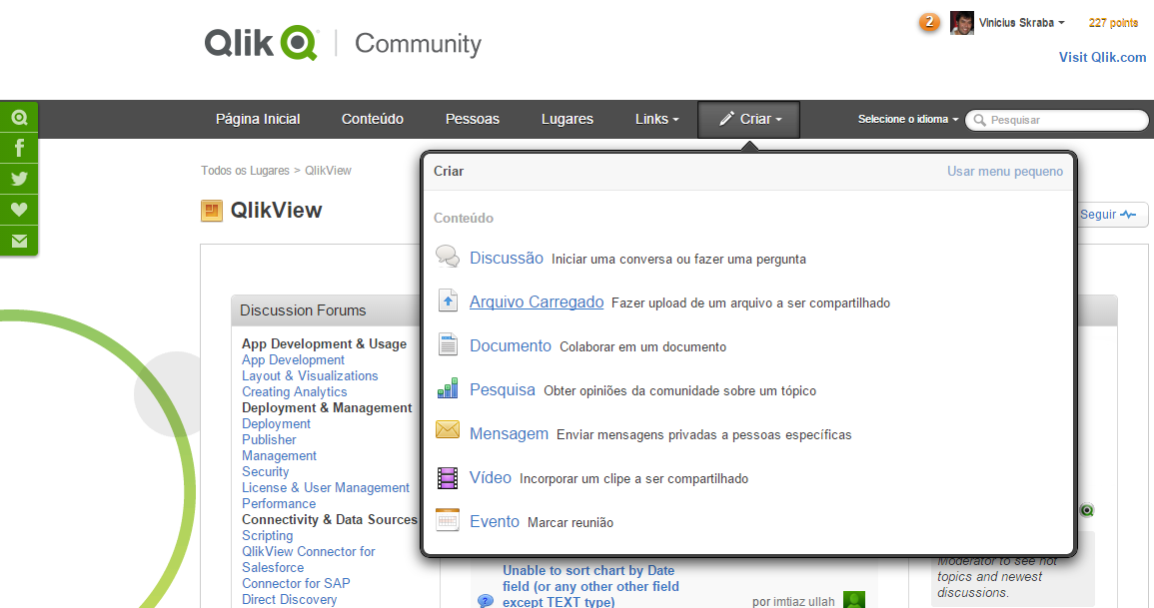Click the imtiaz ullah author name
Viewport: 1154px width, 608px height.
click(802, 601)
